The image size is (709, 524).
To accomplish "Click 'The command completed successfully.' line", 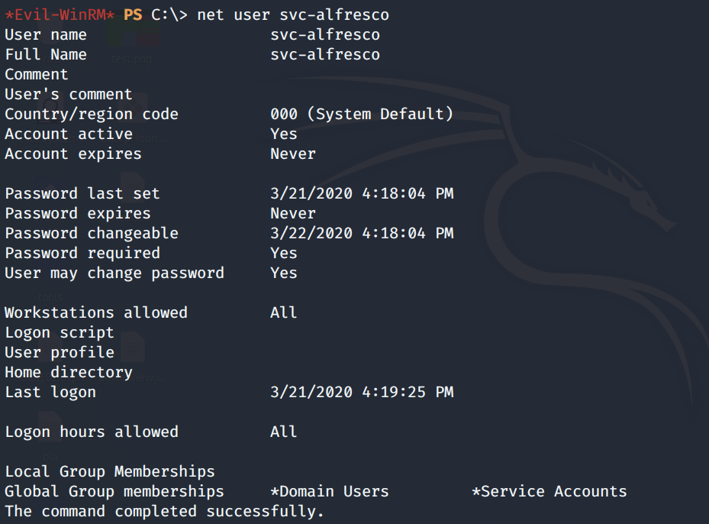I will (x=164, y=511).
